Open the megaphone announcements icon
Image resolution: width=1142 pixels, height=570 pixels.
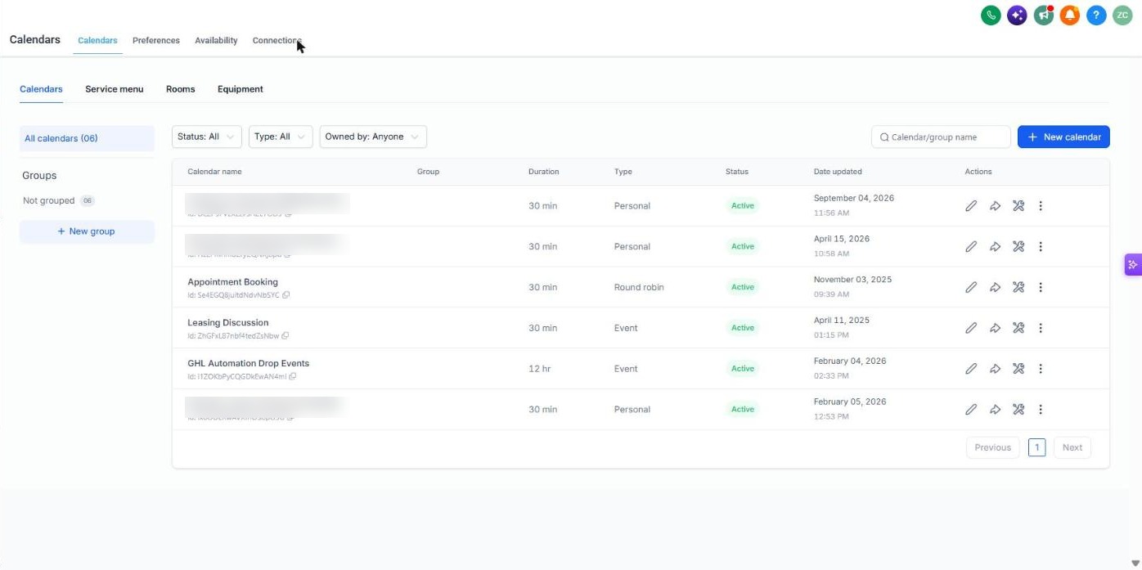[1043, 15]
